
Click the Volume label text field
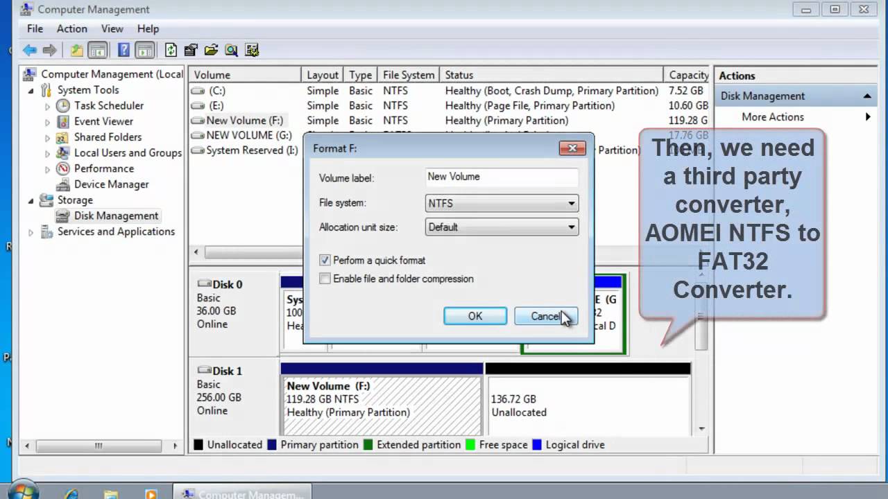(502, 177)
